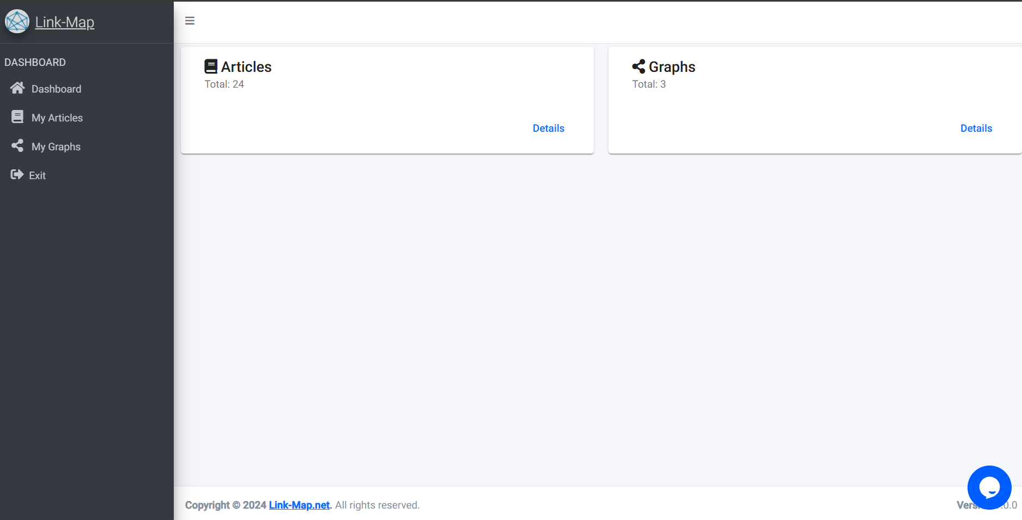Click the book icon on Articles card
Viewport: 1022px width, 520px height.
(211, 66)
